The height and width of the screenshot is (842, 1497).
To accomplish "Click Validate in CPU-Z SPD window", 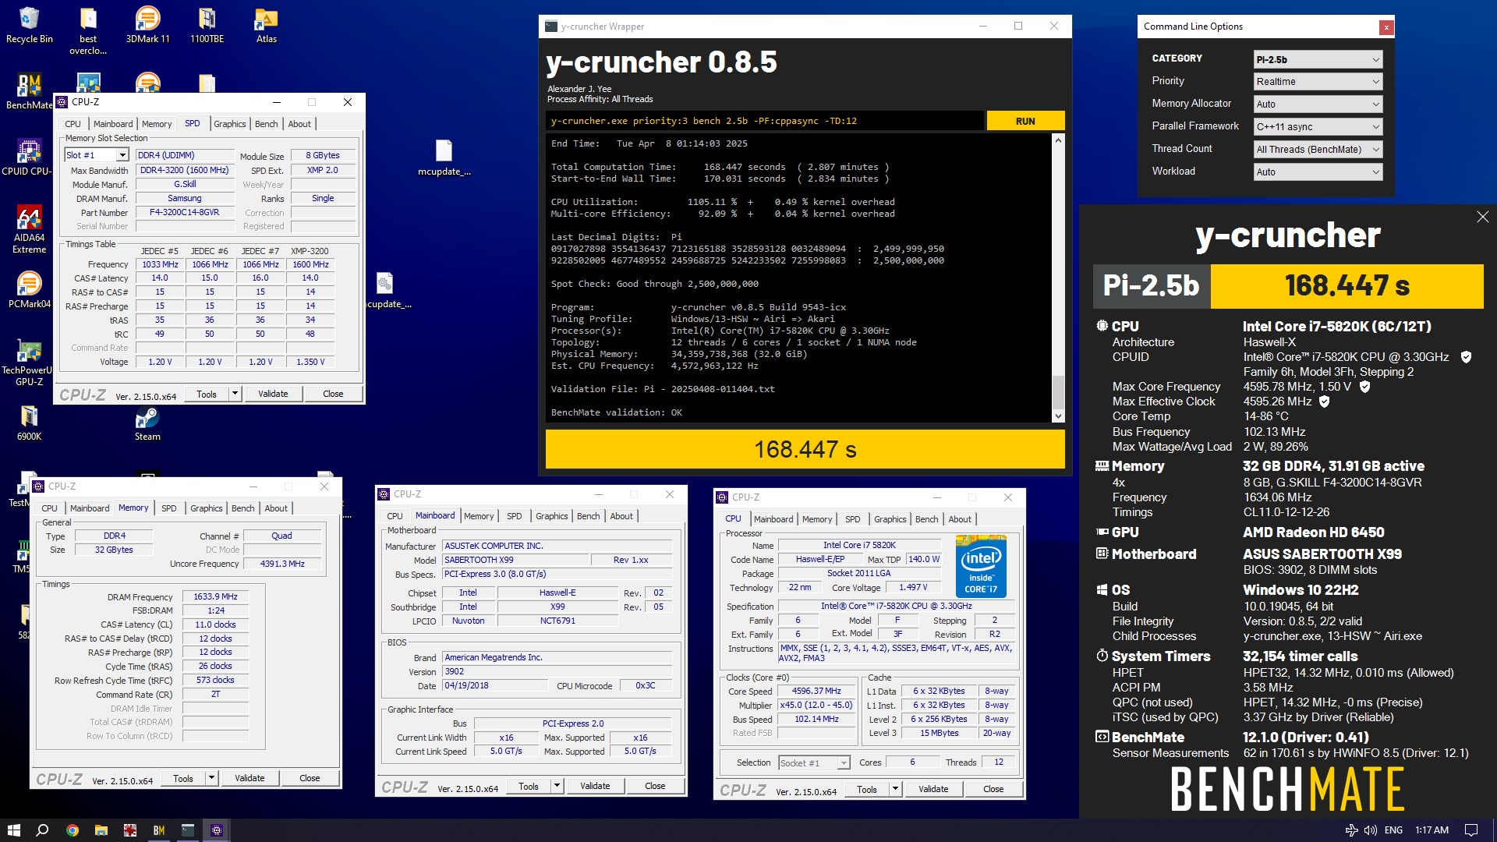I will (x=273, y=394).
